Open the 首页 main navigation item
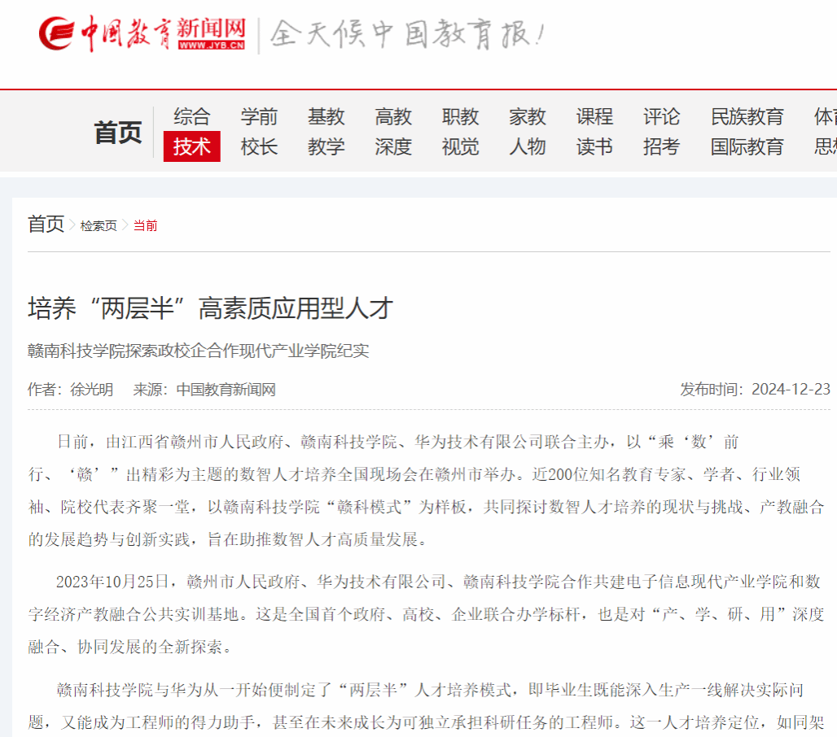The height and width of the screenshot is (737, 837). click(118, 133)
